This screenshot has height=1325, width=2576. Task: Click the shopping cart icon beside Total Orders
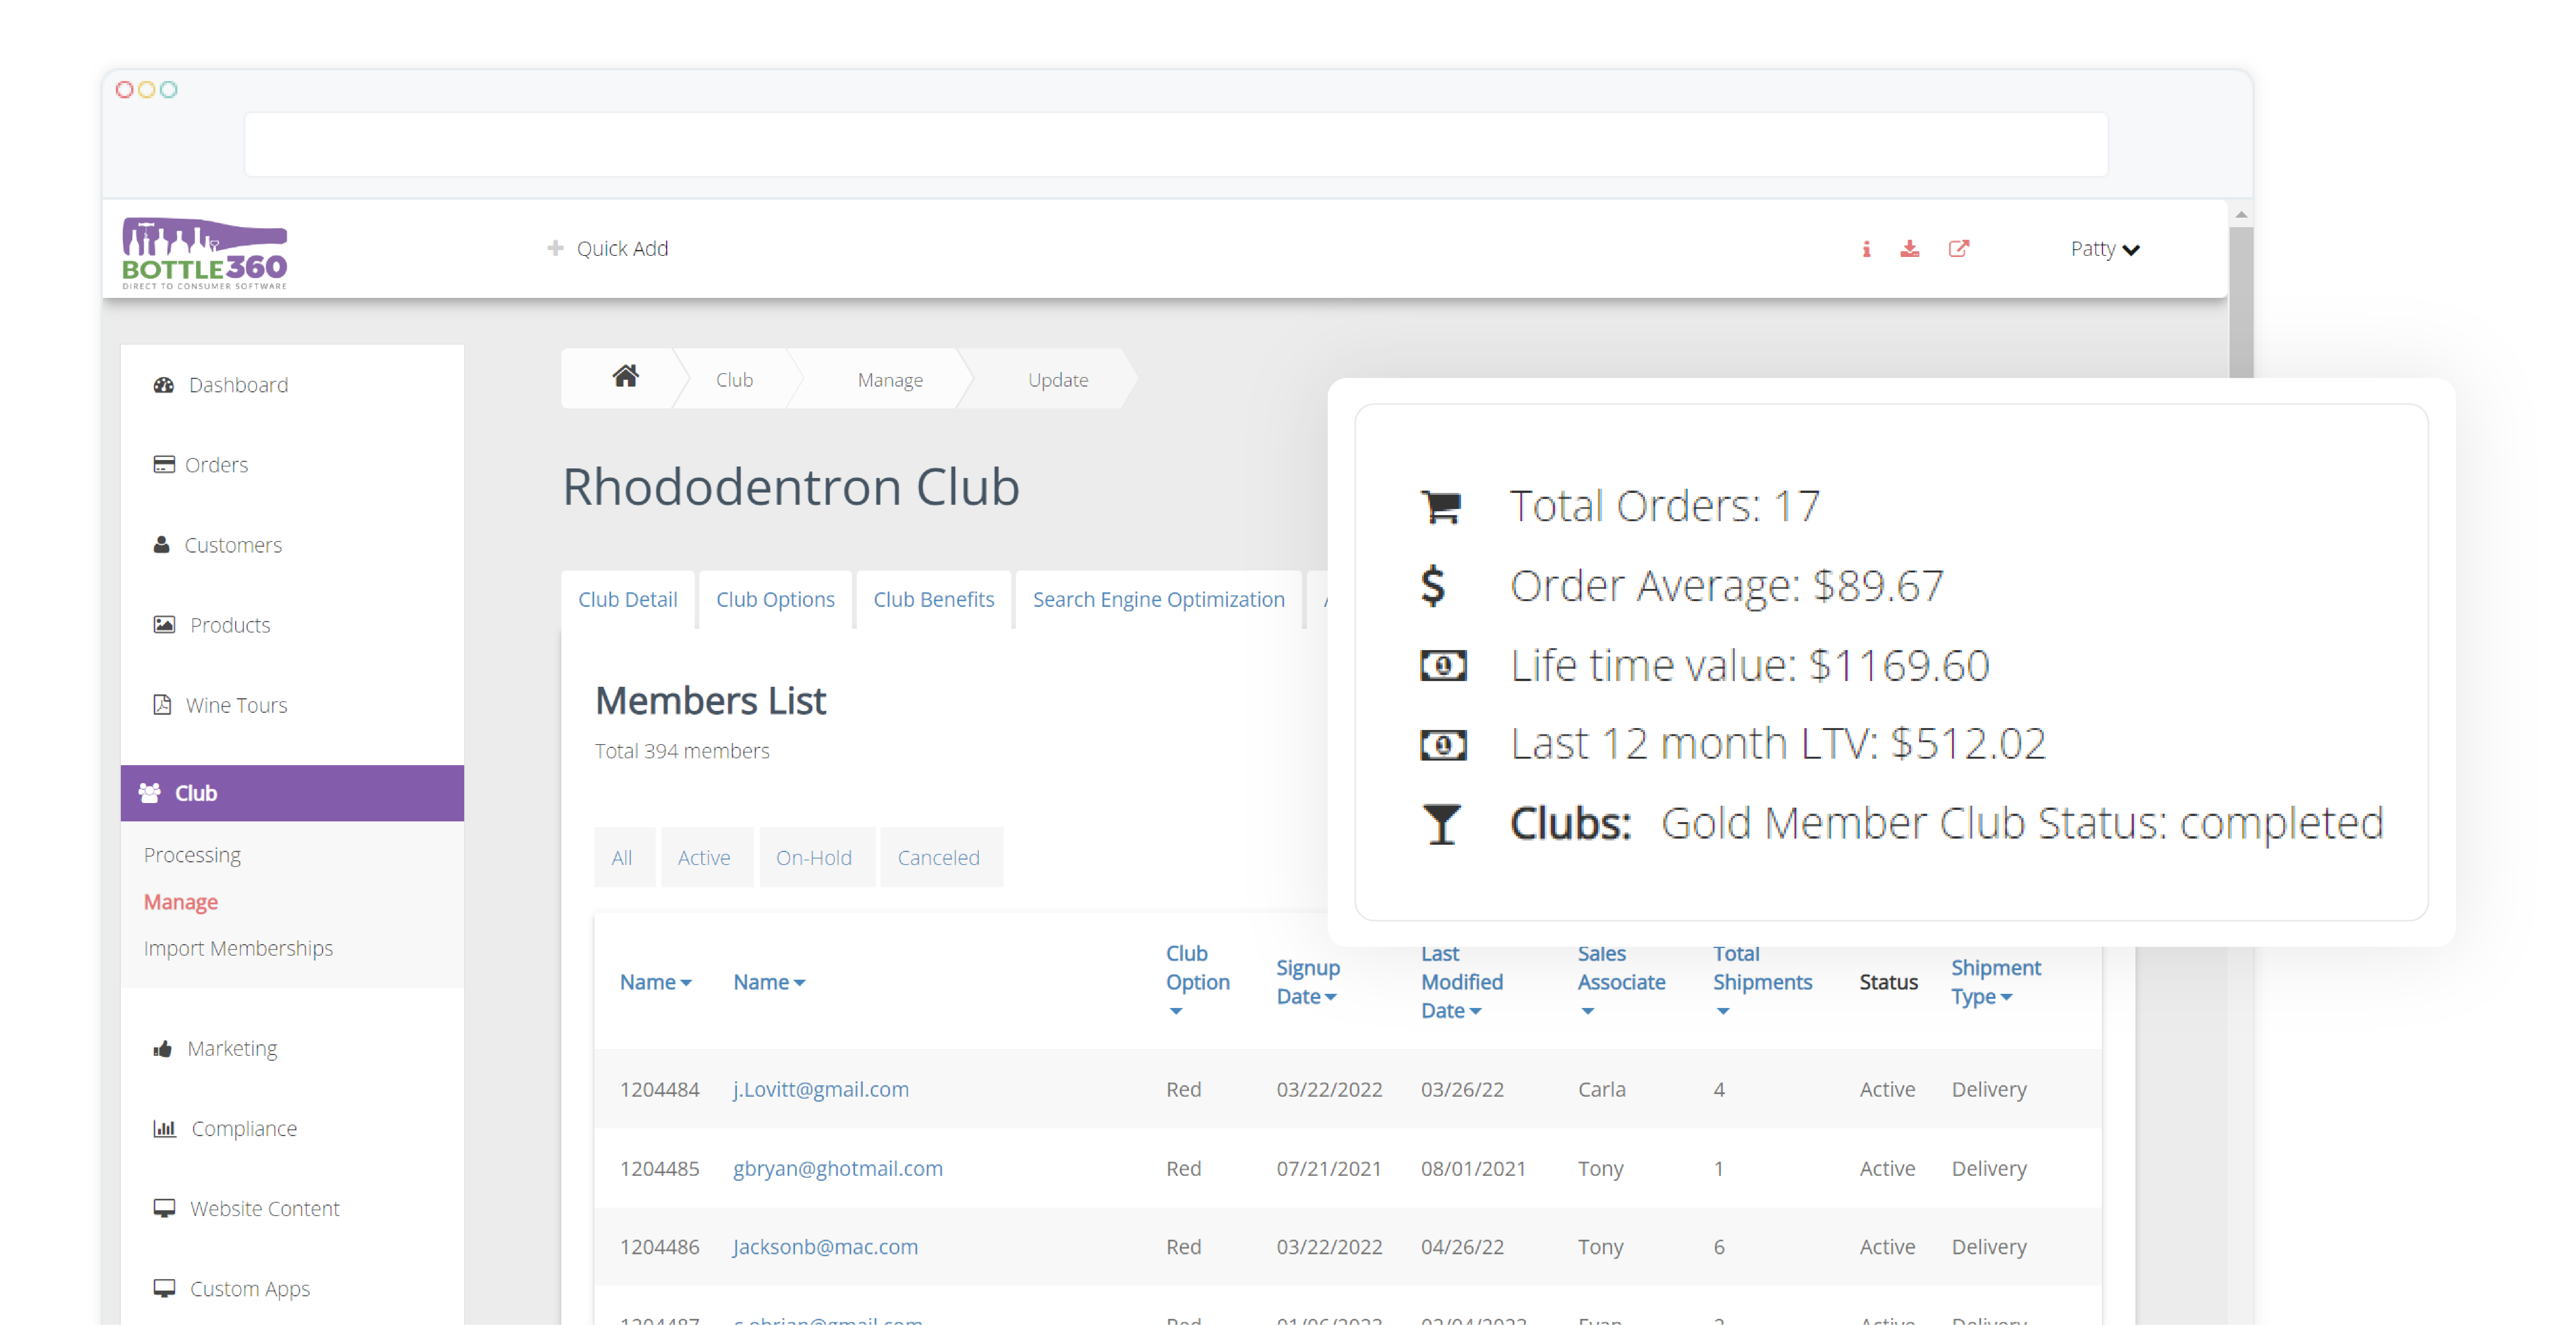click(1441, 507)
